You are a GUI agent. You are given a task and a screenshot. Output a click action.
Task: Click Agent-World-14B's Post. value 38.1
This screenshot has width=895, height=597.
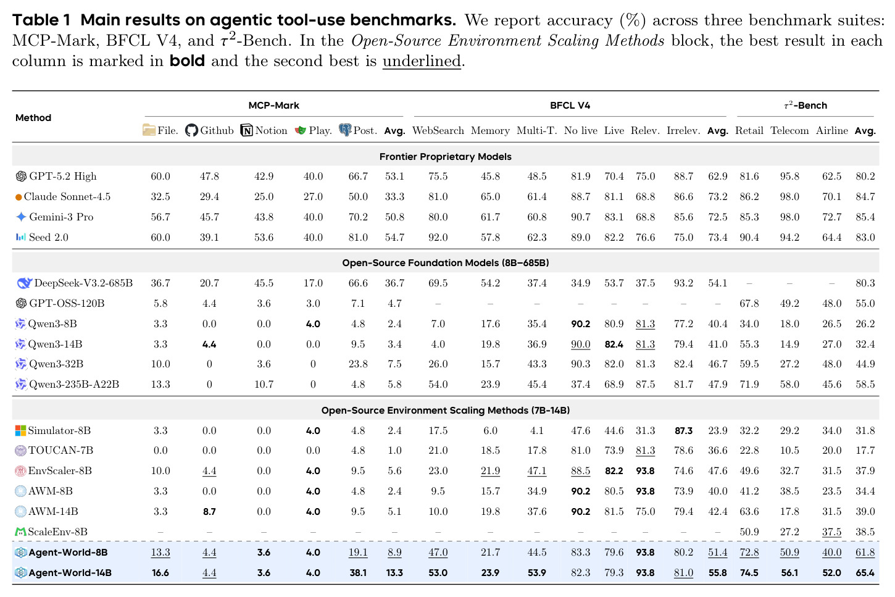pos(358,573)
